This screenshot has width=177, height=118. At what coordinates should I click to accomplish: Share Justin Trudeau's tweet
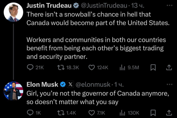169,68
